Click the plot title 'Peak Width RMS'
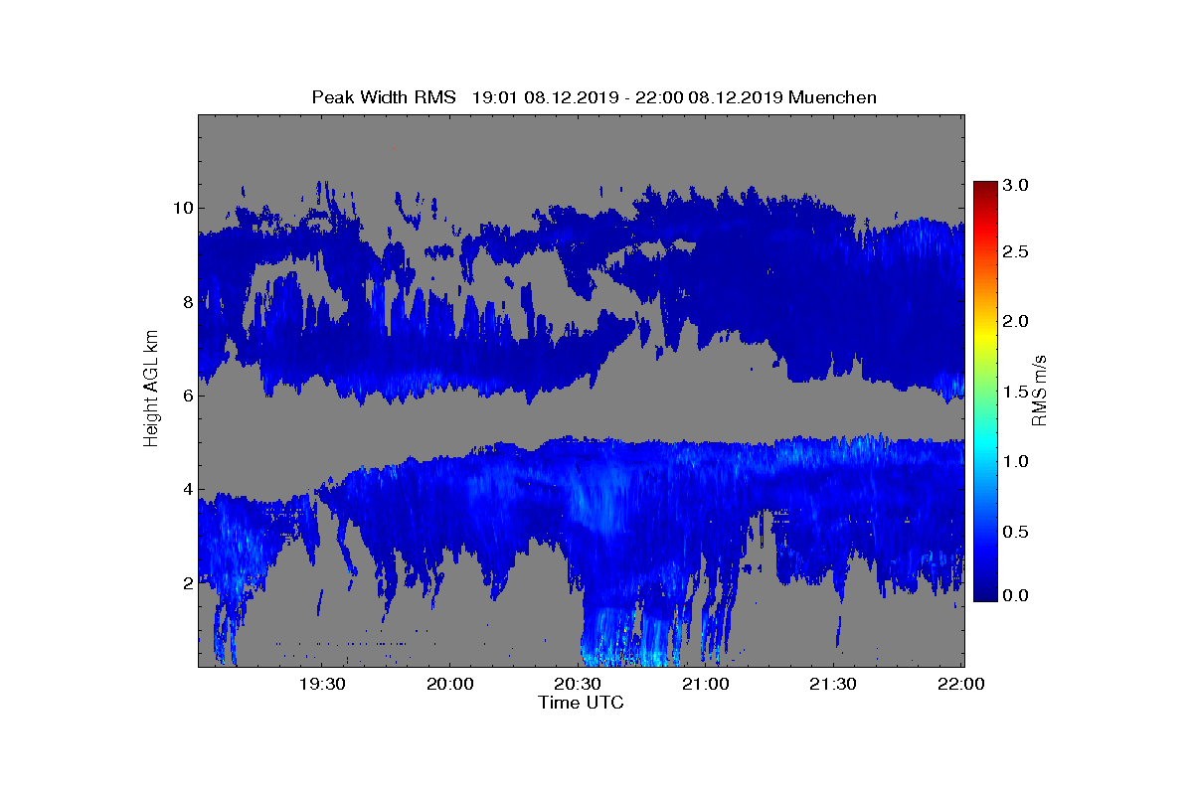Screen dimensions: 1193x795 click(384, 97)
